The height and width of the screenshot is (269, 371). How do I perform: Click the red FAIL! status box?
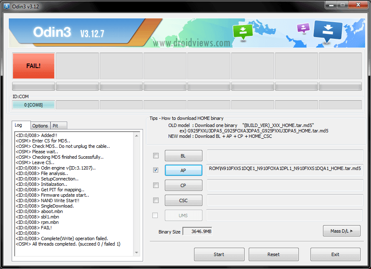point(34,66)
